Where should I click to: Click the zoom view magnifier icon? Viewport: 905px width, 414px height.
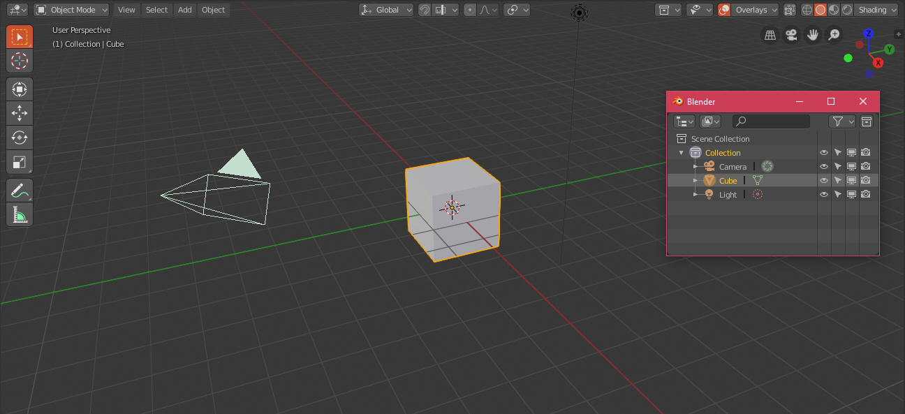(834, 35)
